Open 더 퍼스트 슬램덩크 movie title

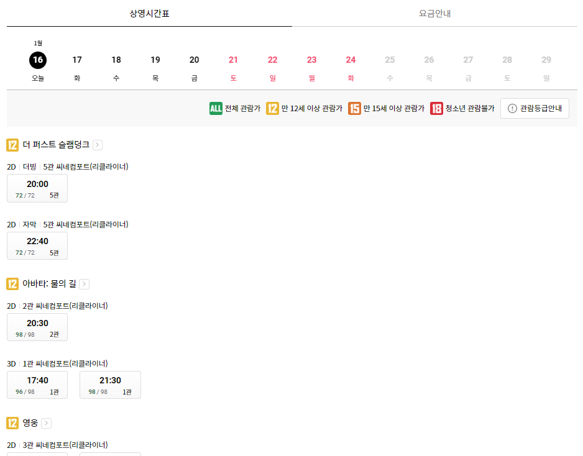click(56, 145)
